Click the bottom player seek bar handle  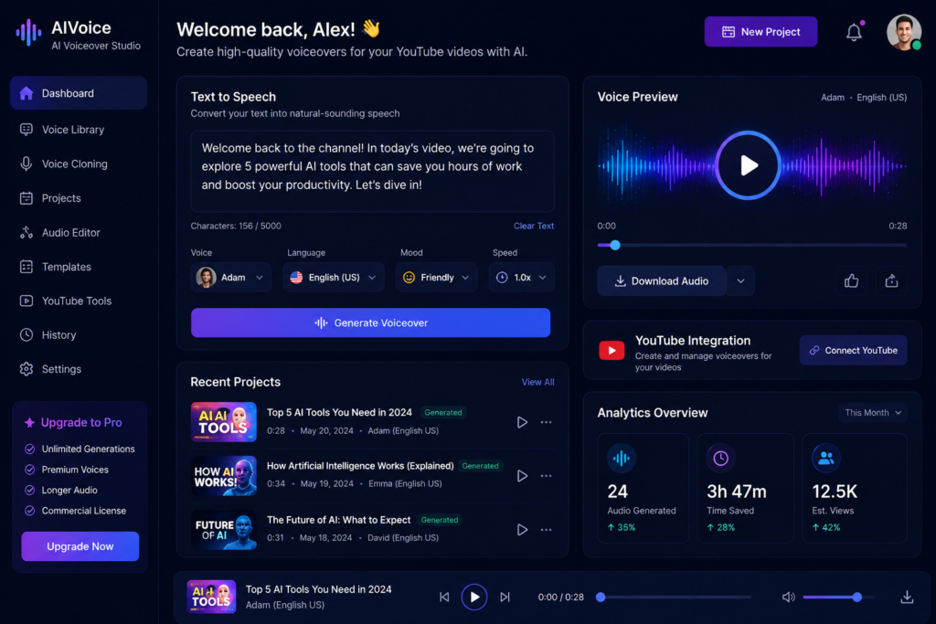coord(601,598)
